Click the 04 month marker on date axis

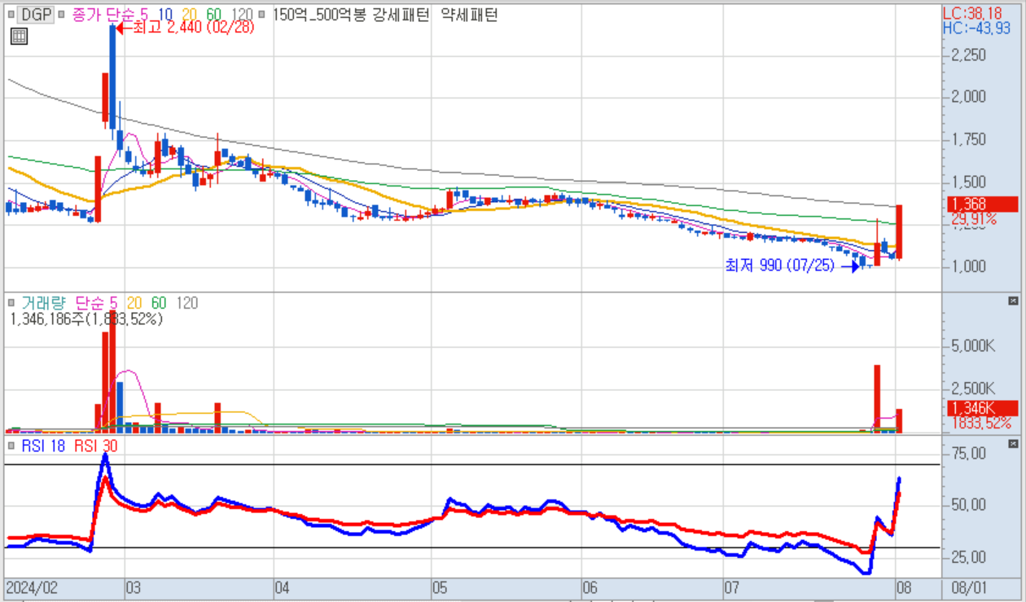tap(283, 587)
